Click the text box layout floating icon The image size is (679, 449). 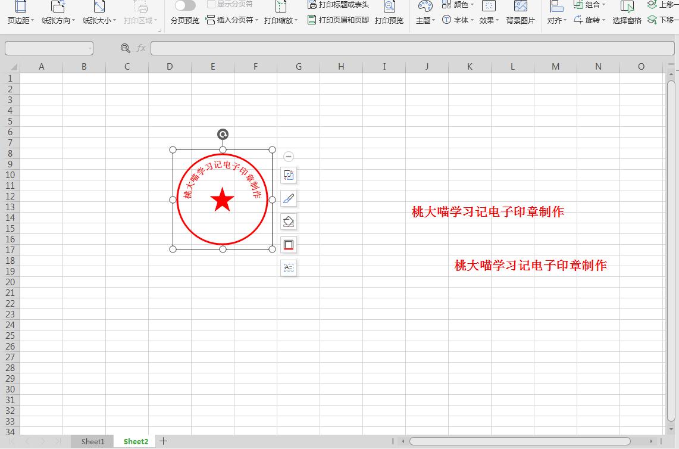coord(289,268)
